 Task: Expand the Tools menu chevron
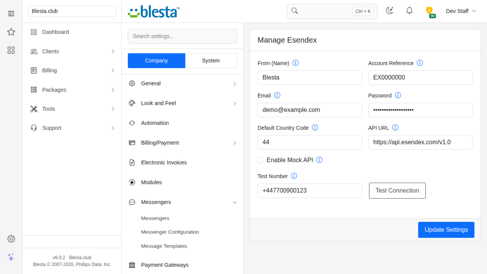tap(113, 109)
